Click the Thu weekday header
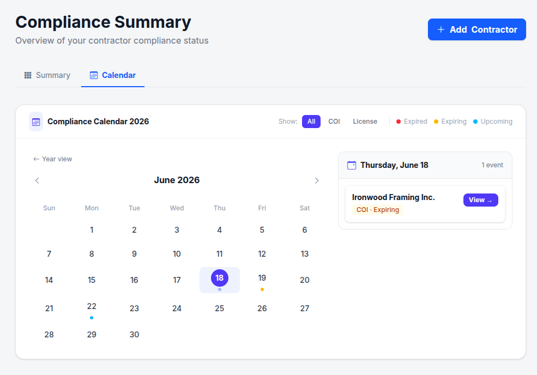Screen dimensions: 537x375 (x=220, y=208)
